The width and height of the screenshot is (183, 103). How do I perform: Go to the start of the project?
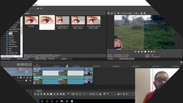[x=54, y=94]
